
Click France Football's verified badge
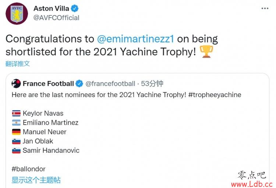(x=79, y=84)
